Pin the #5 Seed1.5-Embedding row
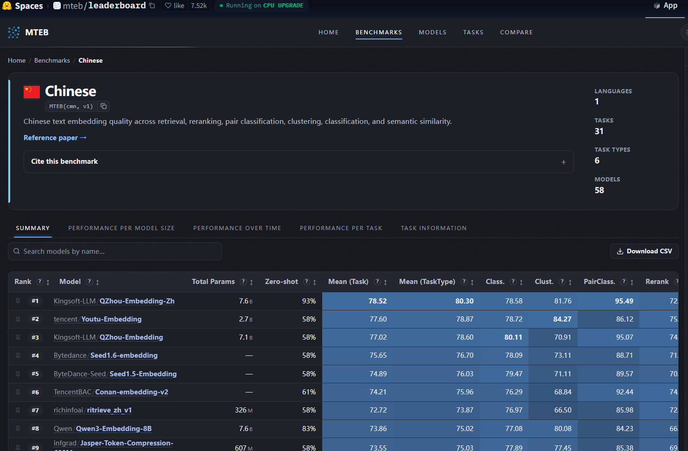The image size is (688, 451). point(18,374)
